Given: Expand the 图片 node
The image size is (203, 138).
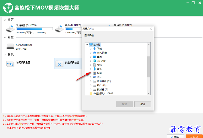Looking at the screenshot, I should pyautogui.click(x=91, y=77).
